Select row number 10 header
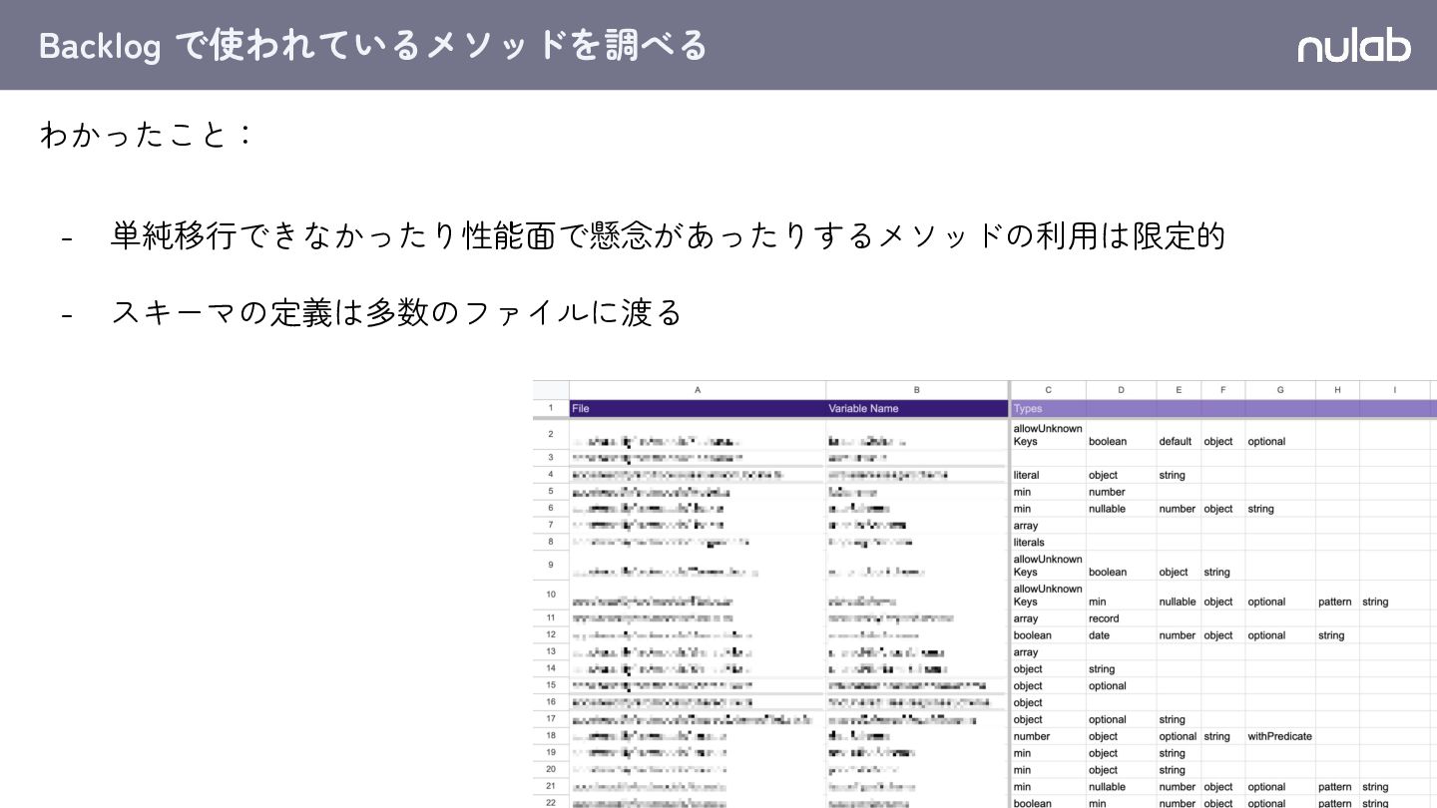The height and width of the screenshot is (808, 1437). [551, 595]
